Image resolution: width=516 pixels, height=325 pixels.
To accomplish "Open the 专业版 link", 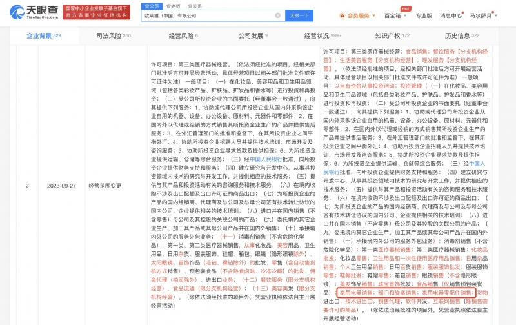I will [x=424, y=15].
